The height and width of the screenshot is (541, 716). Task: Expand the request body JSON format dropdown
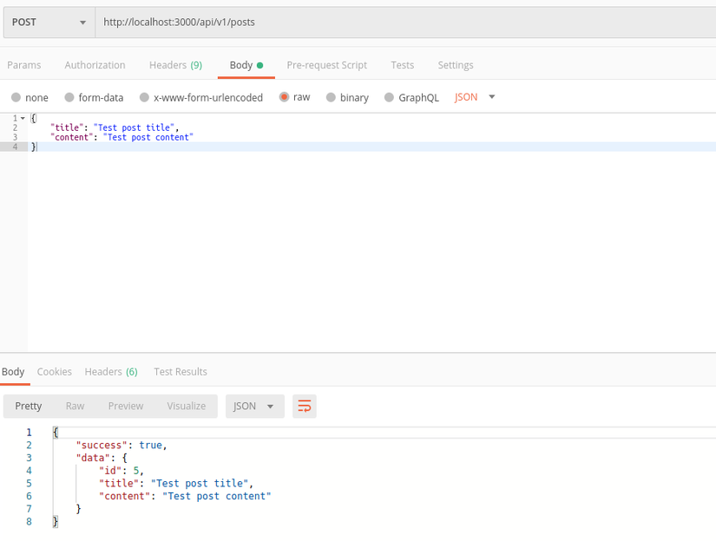tap(475, 97)
